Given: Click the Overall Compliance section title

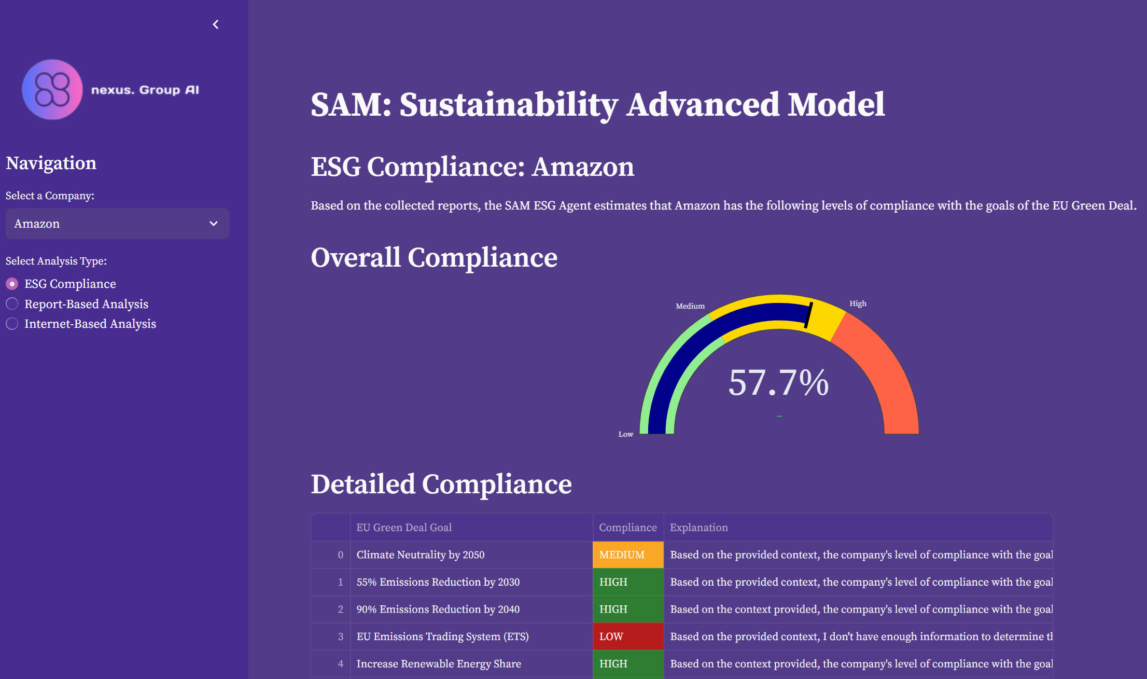Looking at the screenshot, I should click(434, 258).
